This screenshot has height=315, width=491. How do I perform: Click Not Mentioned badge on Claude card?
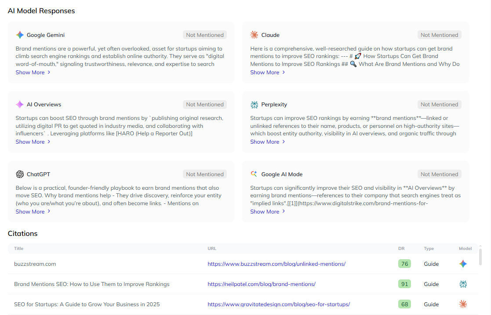tap(439, 35)
